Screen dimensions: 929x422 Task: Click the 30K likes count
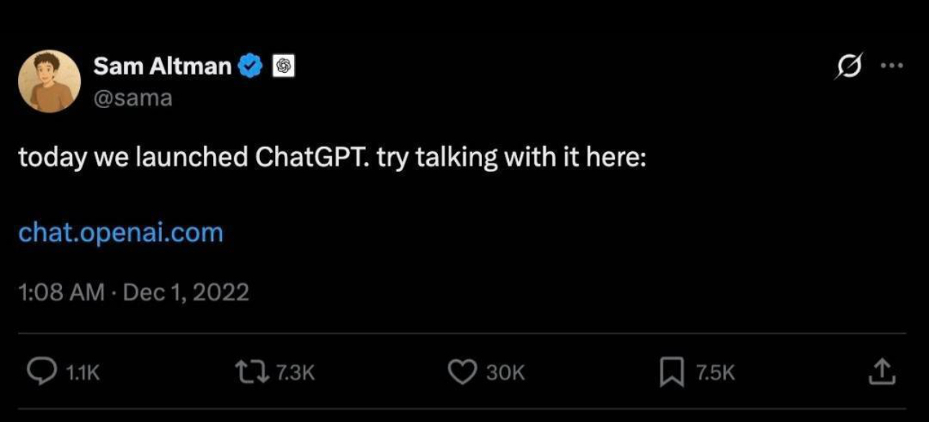(x=506, y=373)
